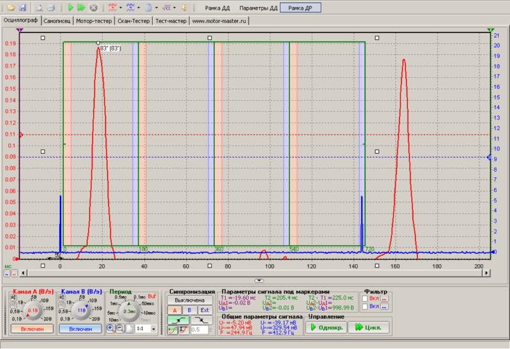Enable the red channel A filter checkbox
This screenshot has width=510, height=349.
pyautogui.click(x=365, y=298)
